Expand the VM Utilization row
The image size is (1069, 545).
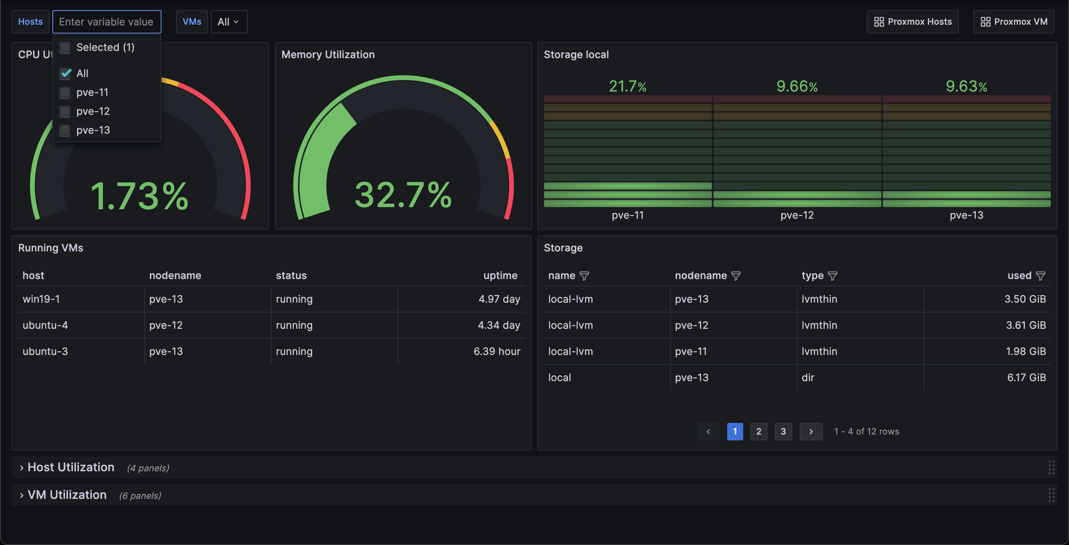click(x=67, y=495)
